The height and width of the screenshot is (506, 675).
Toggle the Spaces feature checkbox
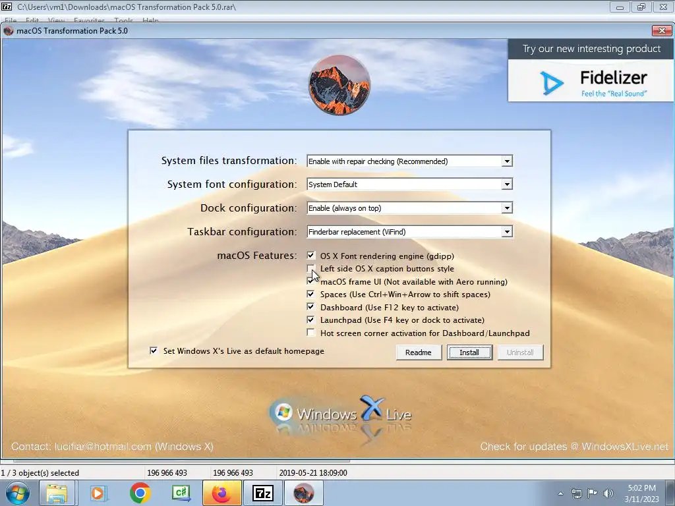(310, 295)
